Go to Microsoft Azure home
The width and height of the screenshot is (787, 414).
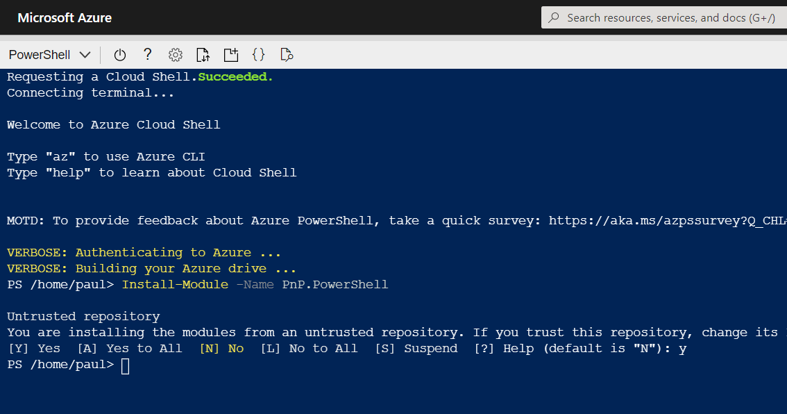click(x=65, y=18)
